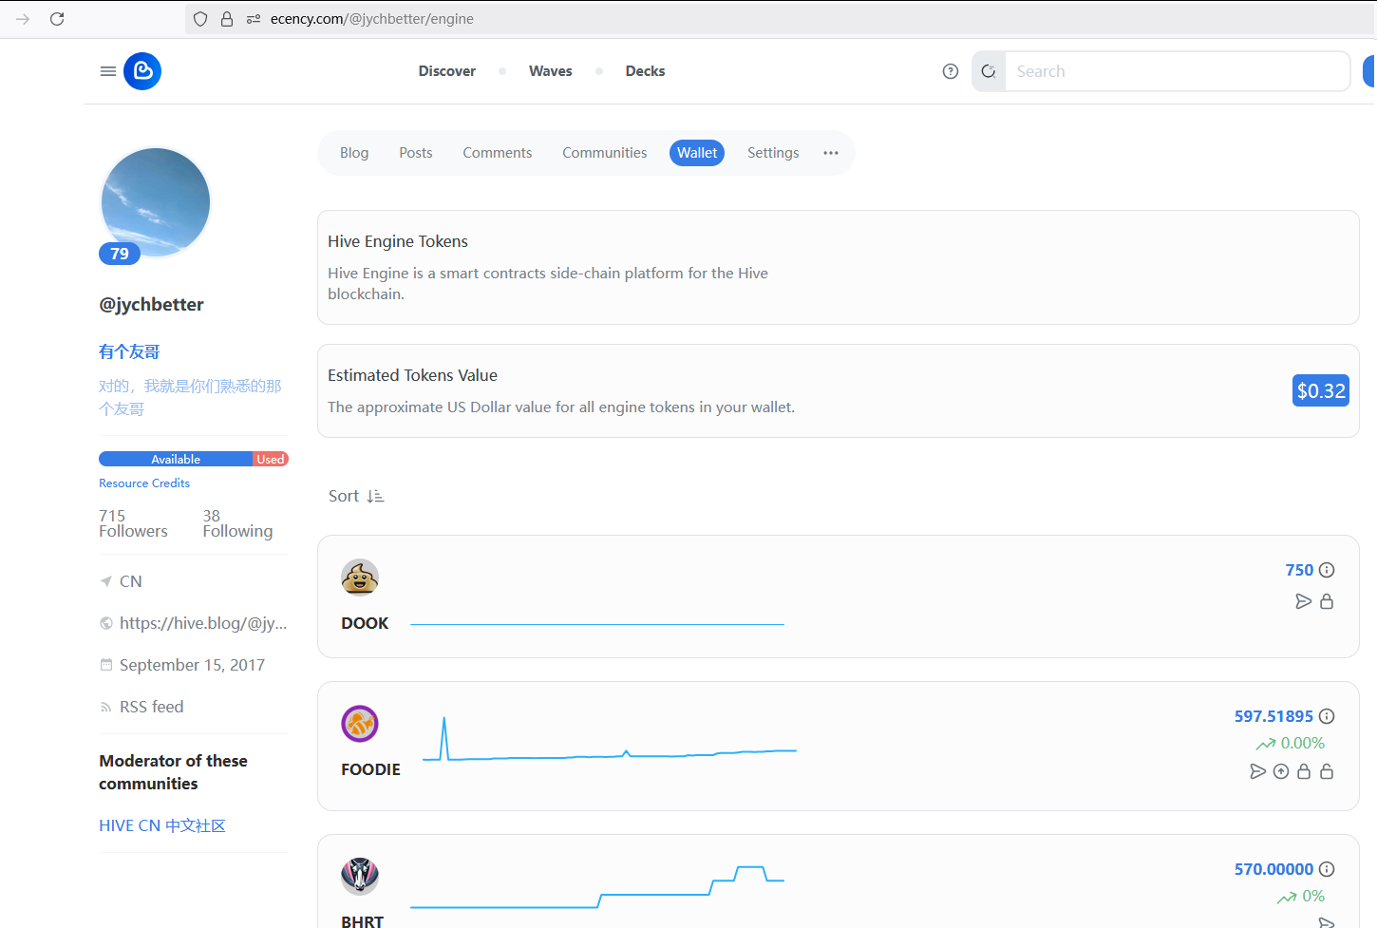Screen dimensions: 1377x928
Task: Open Waves in the top navigation
Action: (x=551, y=71)
